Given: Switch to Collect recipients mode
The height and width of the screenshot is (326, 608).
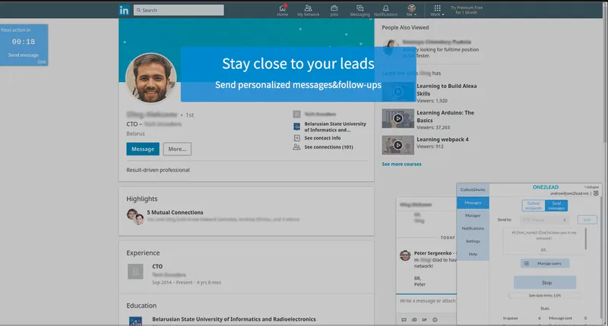Looking at the screenshot, I should pos(534,205).
